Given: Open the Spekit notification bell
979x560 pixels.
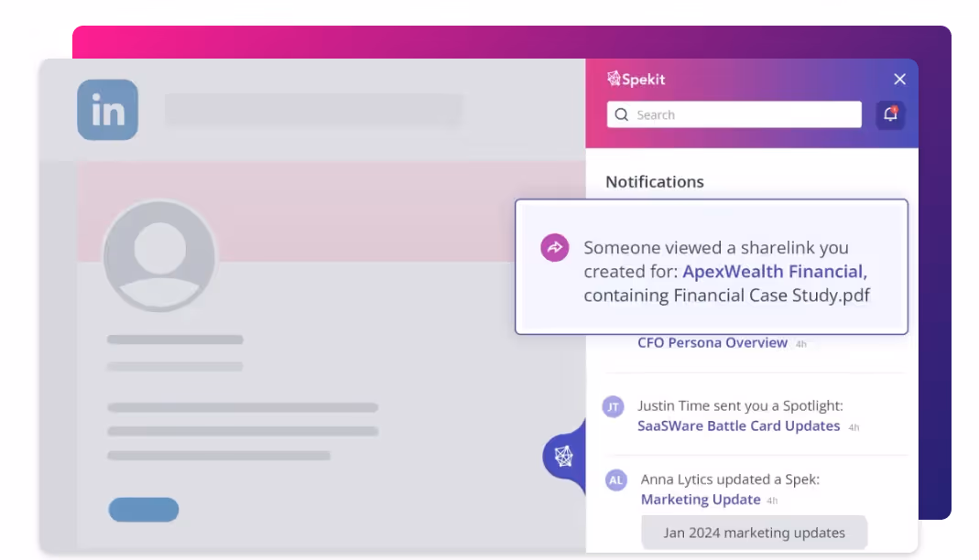Looking at the screenshot, I should point(890,114).
